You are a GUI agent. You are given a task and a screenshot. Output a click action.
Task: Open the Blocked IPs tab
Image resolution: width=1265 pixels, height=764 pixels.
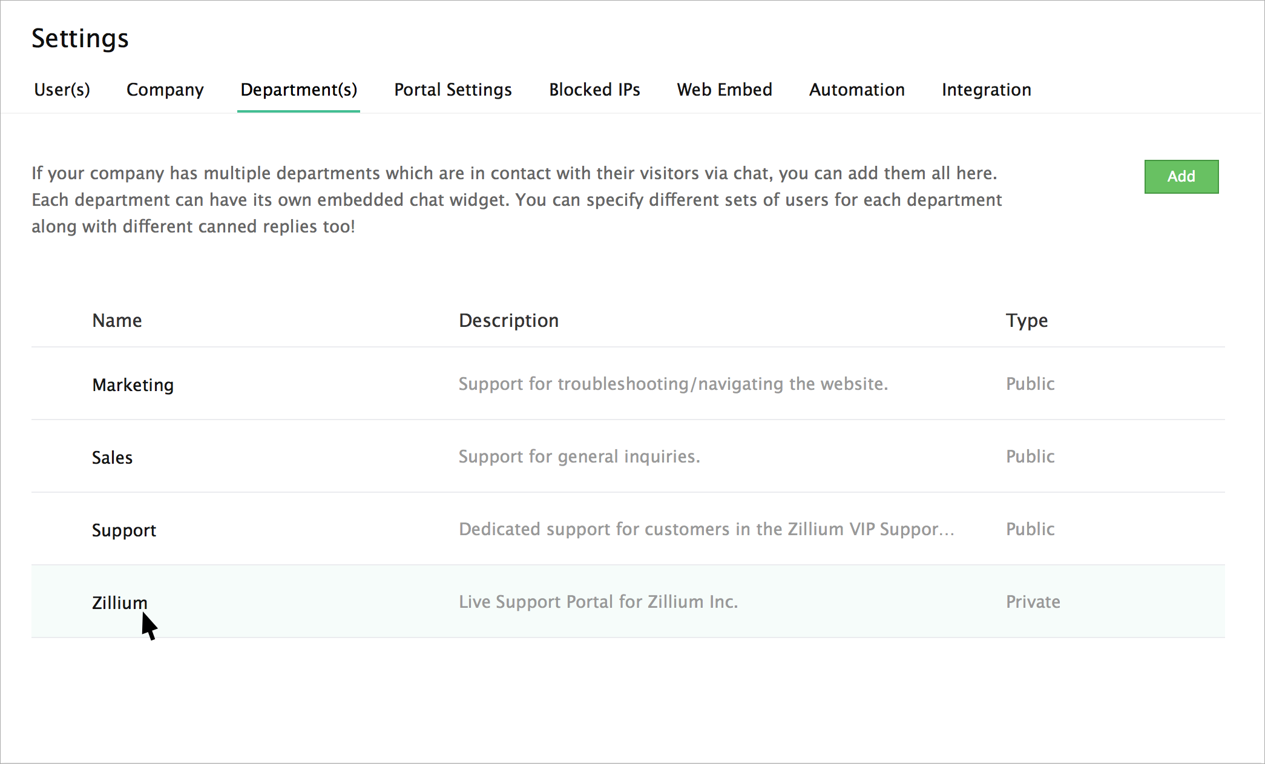594,90
